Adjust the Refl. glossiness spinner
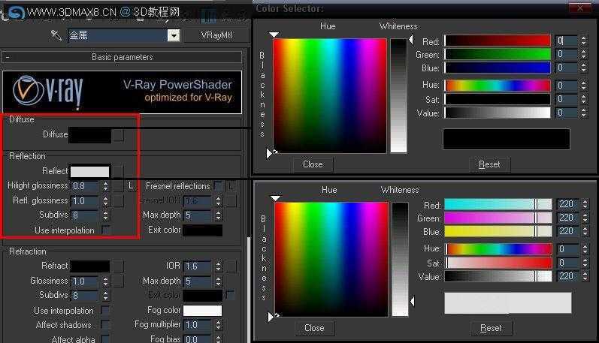Screen dimensions: 599x343 (106, 201)
